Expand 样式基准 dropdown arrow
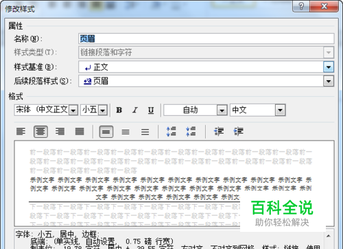Viewport: 343px width, 249px height. [x=329, y=67]
